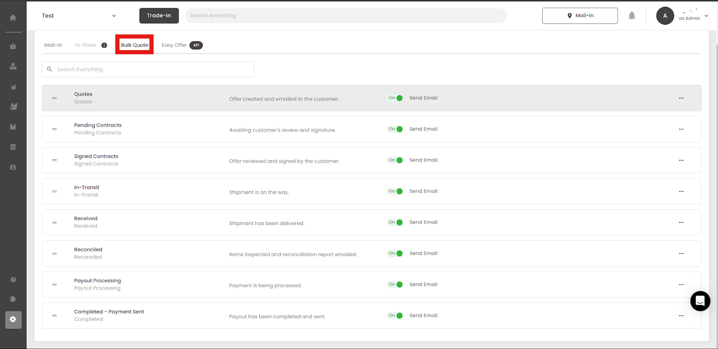Switch to the Mail-in tab
The width and height of the screenshot is (718, 349).
[x=53, y=45]
